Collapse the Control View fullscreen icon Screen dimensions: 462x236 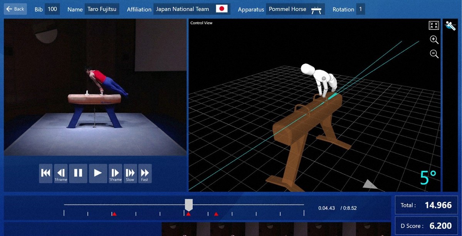pos(434,25)
